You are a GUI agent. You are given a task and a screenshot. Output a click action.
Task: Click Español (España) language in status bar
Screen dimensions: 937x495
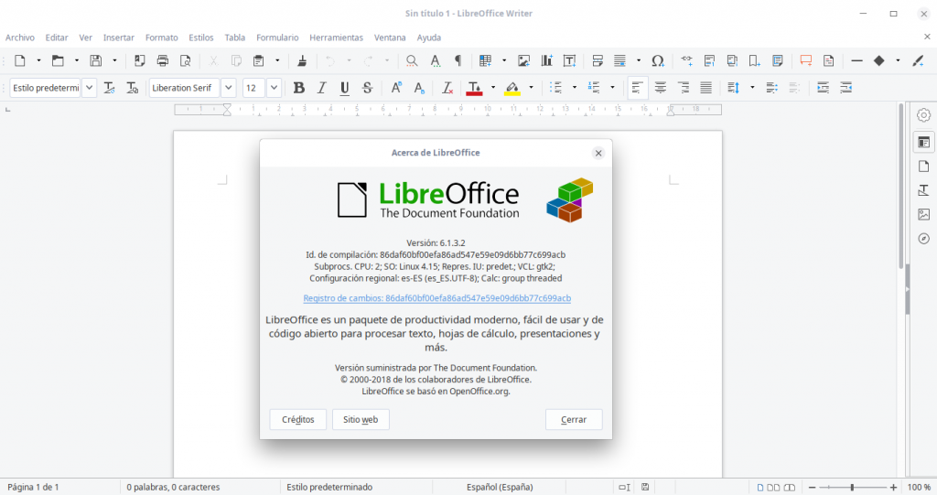[500, 488]
